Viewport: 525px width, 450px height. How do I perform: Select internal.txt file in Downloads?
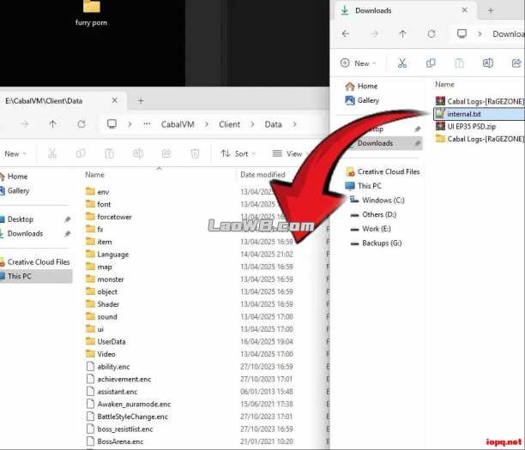point(480,114)
